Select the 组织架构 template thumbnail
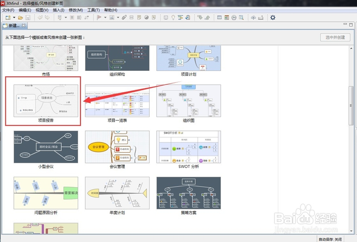Viewport: 357px width, 242px height. click(x=117, y=58)
